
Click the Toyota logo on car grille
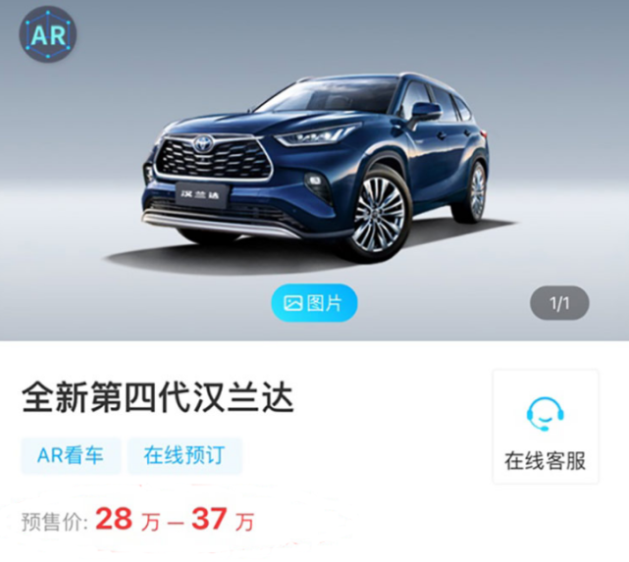tap(203, 143)
